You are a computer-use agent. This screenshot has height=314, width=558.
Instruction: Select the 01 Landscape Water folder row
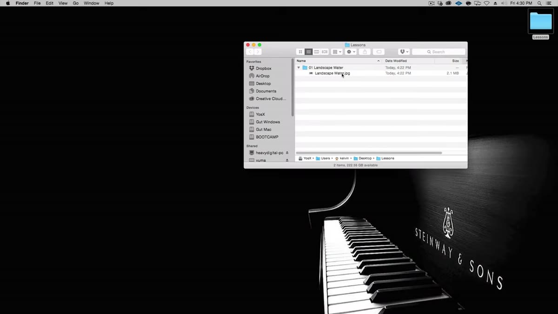[381, 68]
